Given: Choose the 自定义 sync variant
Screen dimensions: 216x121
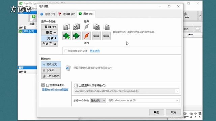Looking at the screenshot, I should coord(50,44).
